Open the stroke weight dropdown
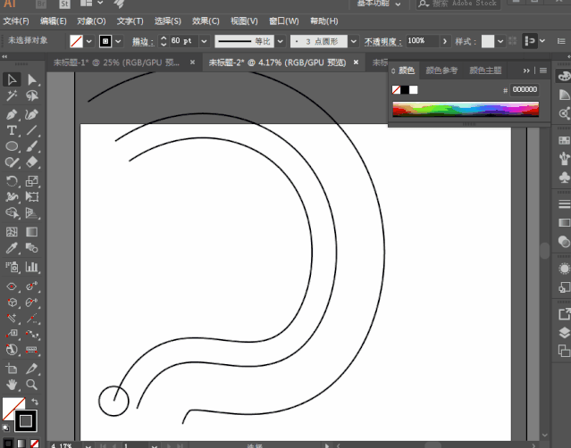The height and width of the screenshot is (448, 571). (x=204, y=41)
